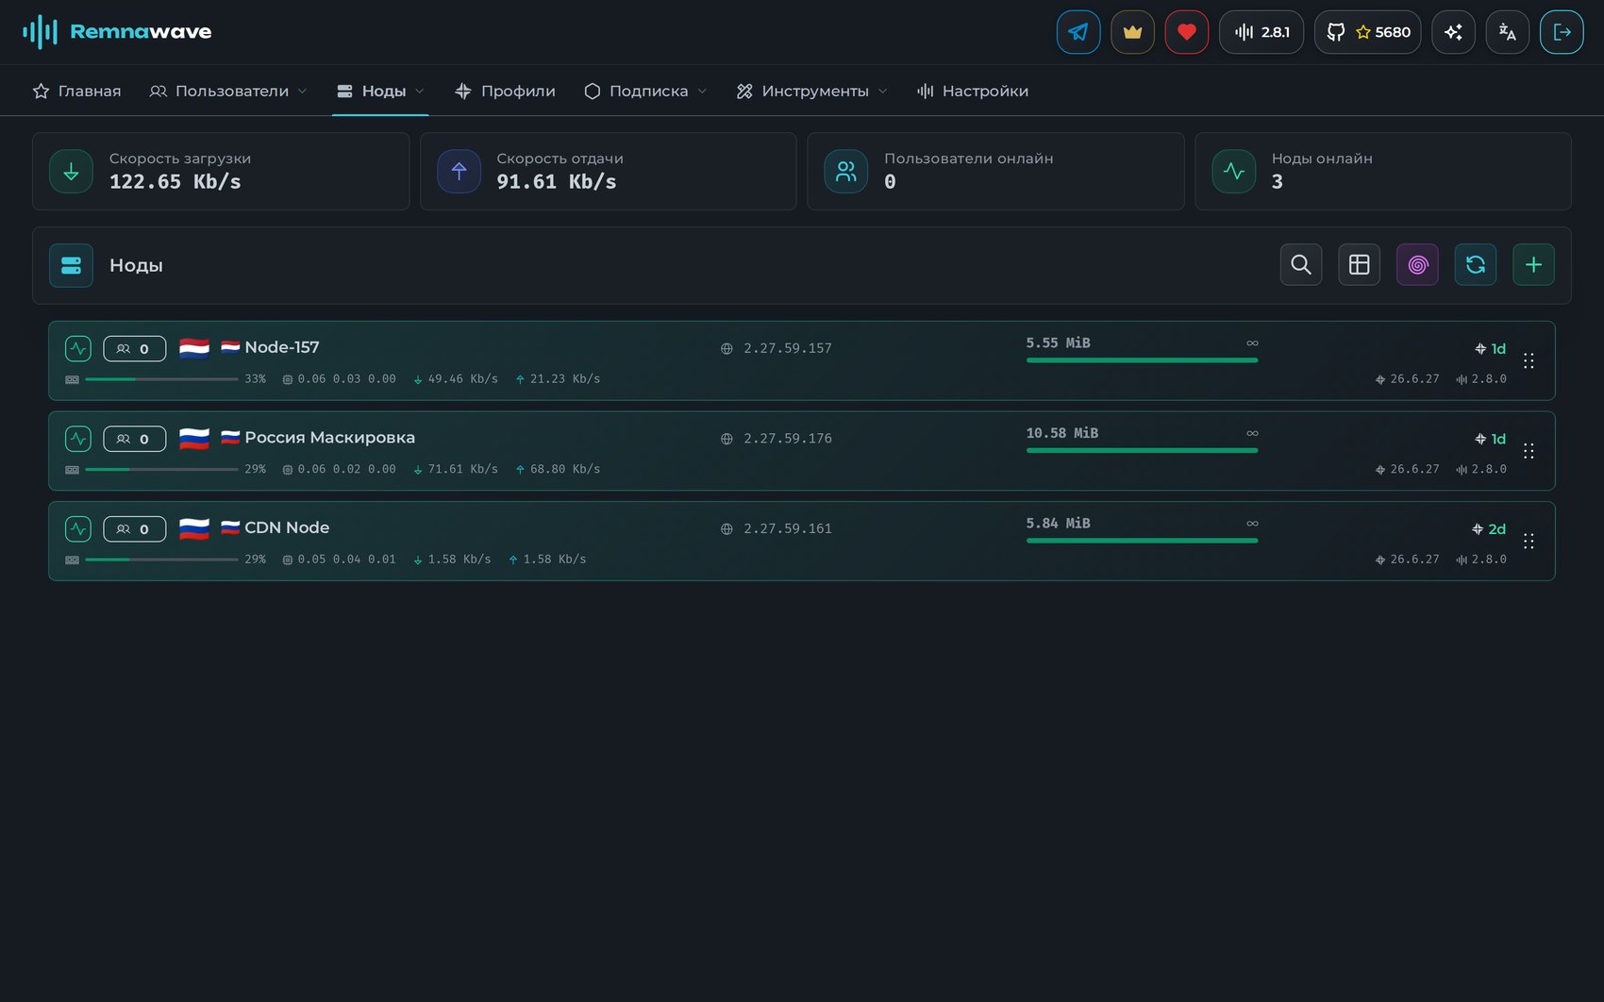Click 122.65 Kb/s download speed value

pyautogui.click(x=175, y=182)
